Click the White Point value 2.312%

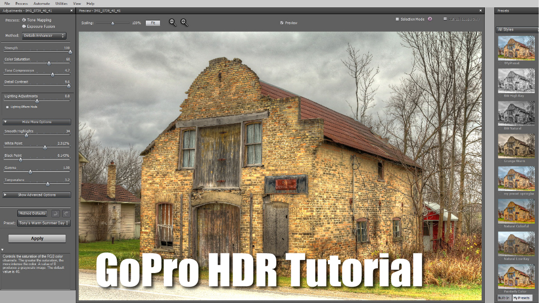tap(63, 143)
